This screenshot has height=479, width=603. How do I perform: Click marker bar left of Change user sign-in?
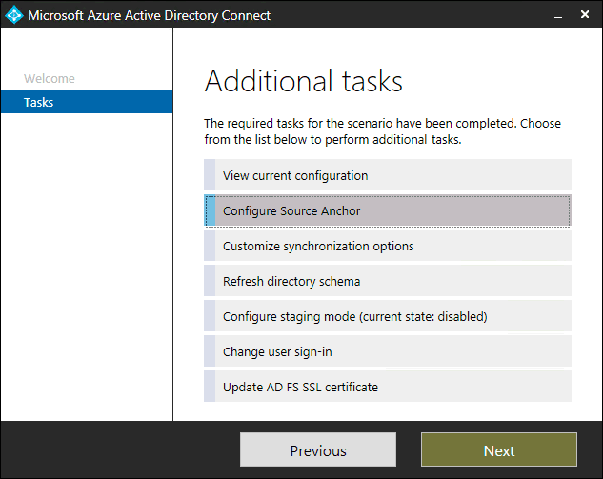pos(210,351)
